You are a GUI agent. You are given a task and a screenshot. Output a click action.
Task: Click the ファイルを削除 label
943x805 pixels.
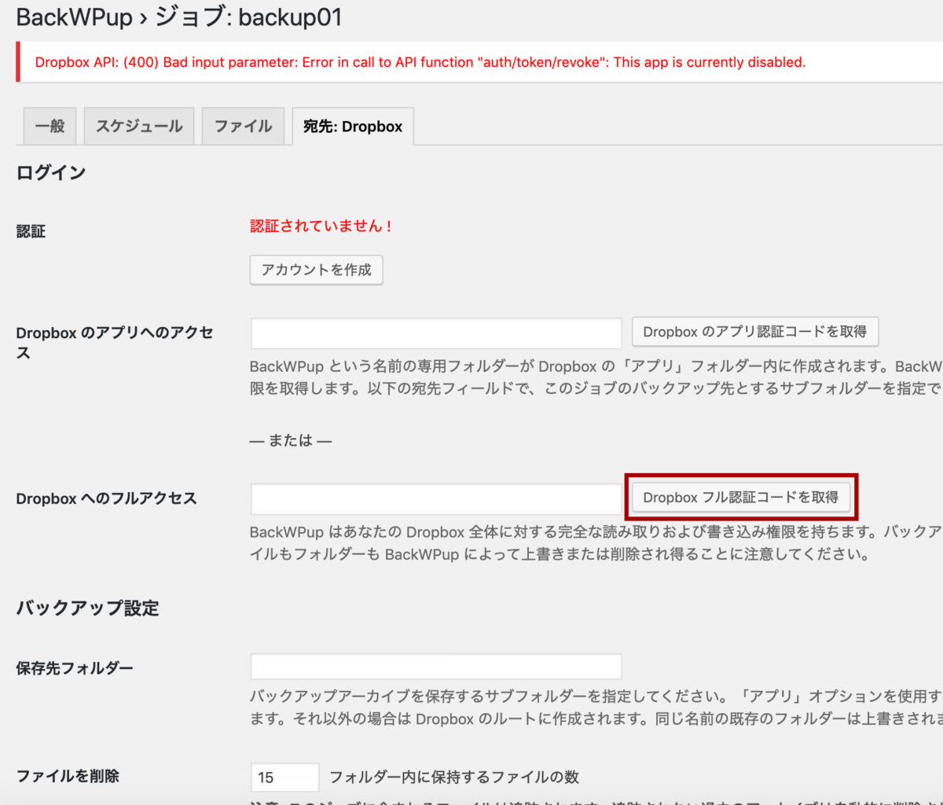(68, 776)
